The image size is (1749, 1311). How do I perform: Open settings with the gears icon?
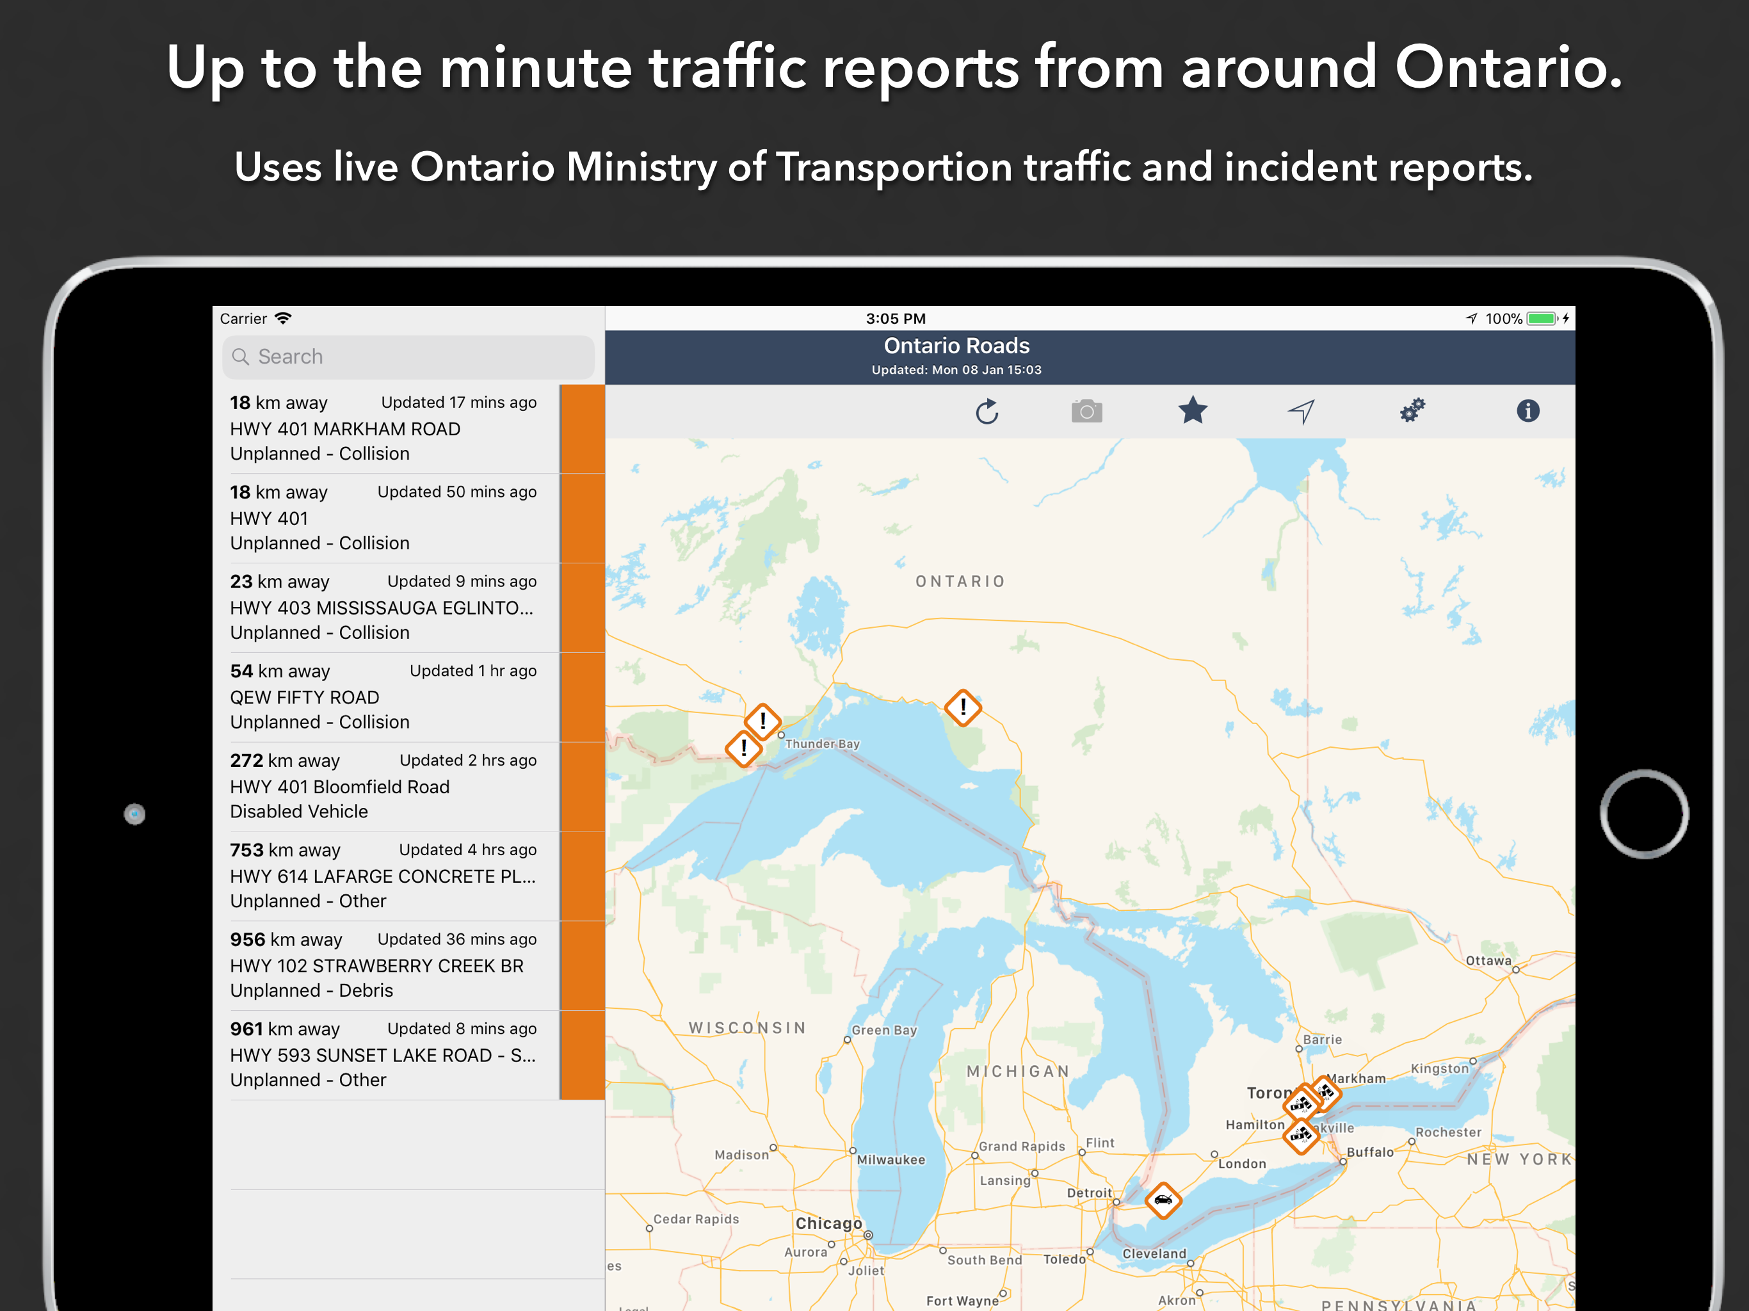tap(1412, 410)
